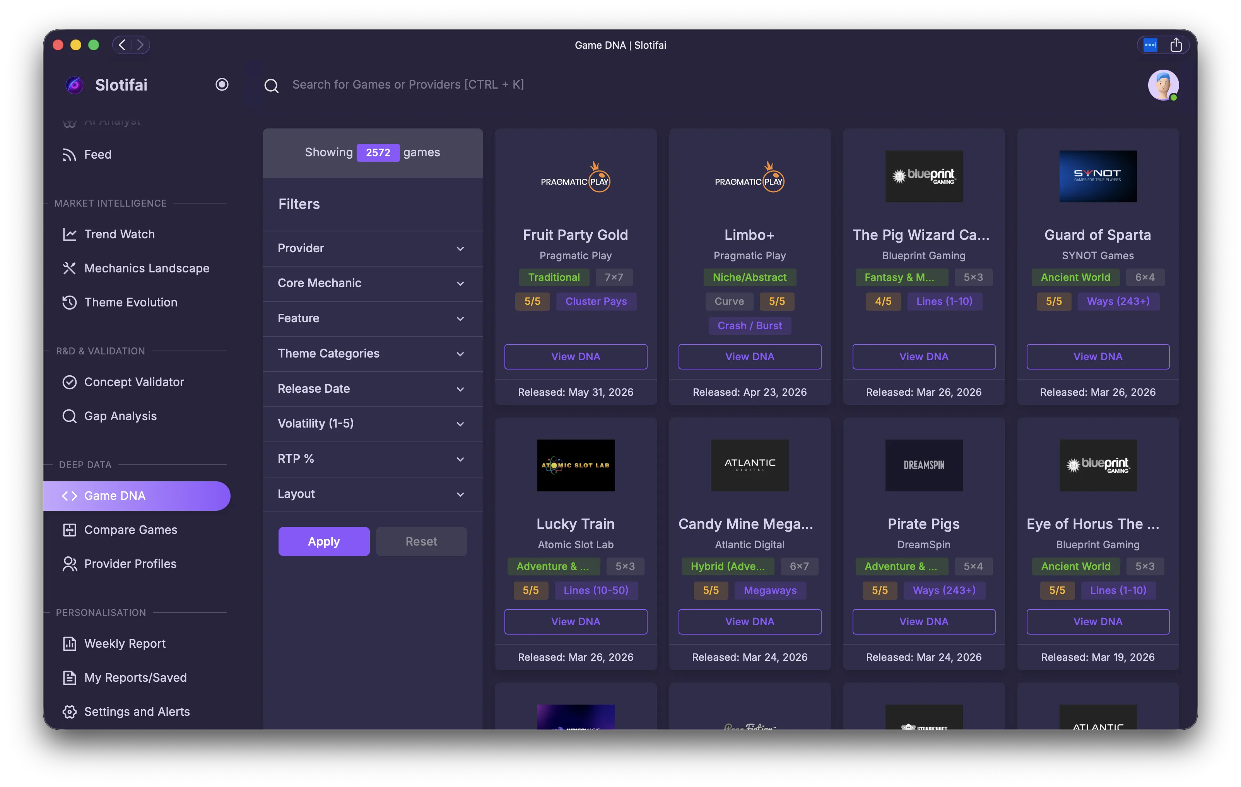Expand the Release Date filter
This screenshot has width=1241, height=787.
tap(373, 388)
